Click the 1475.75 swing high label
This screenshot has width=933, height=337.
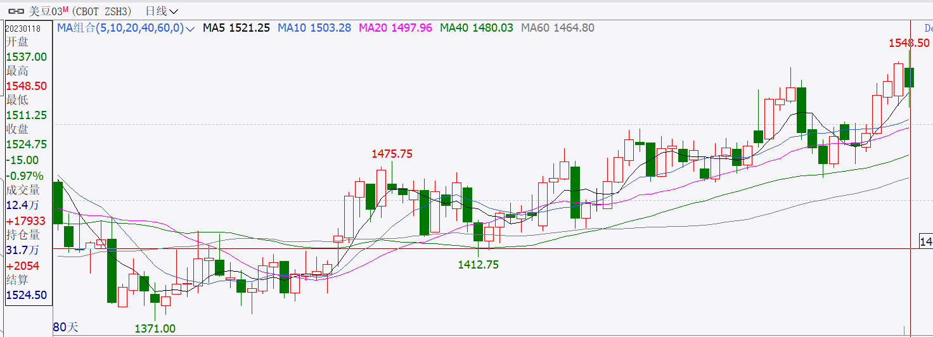(392, 154)
